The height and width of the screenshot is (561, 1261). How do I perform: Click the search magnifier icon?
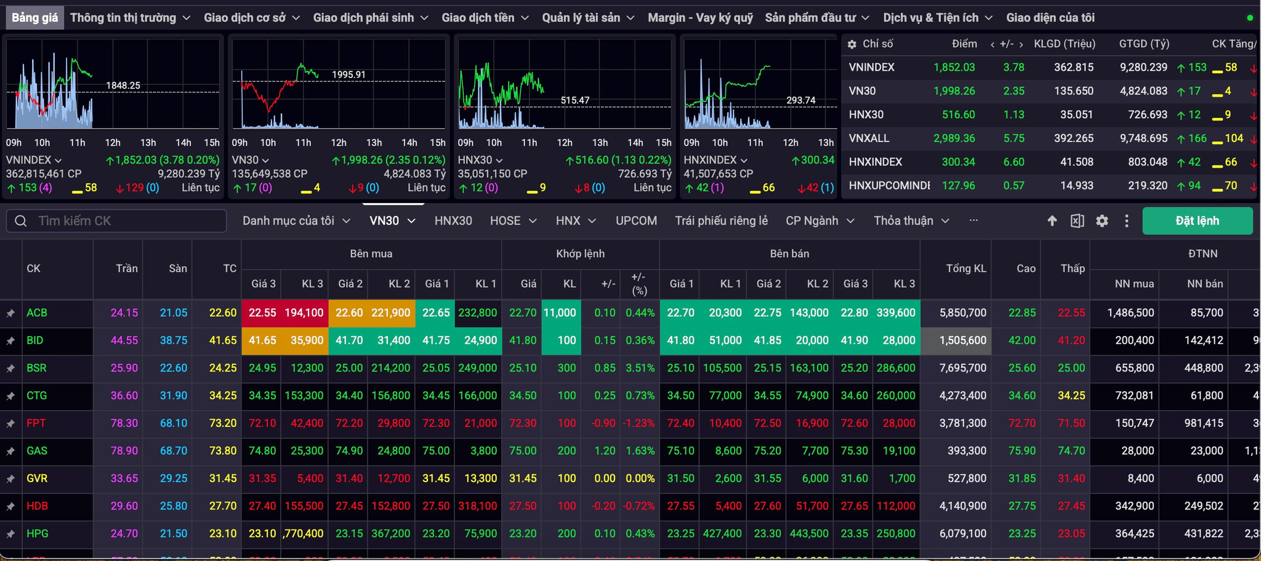pos(21,221)
